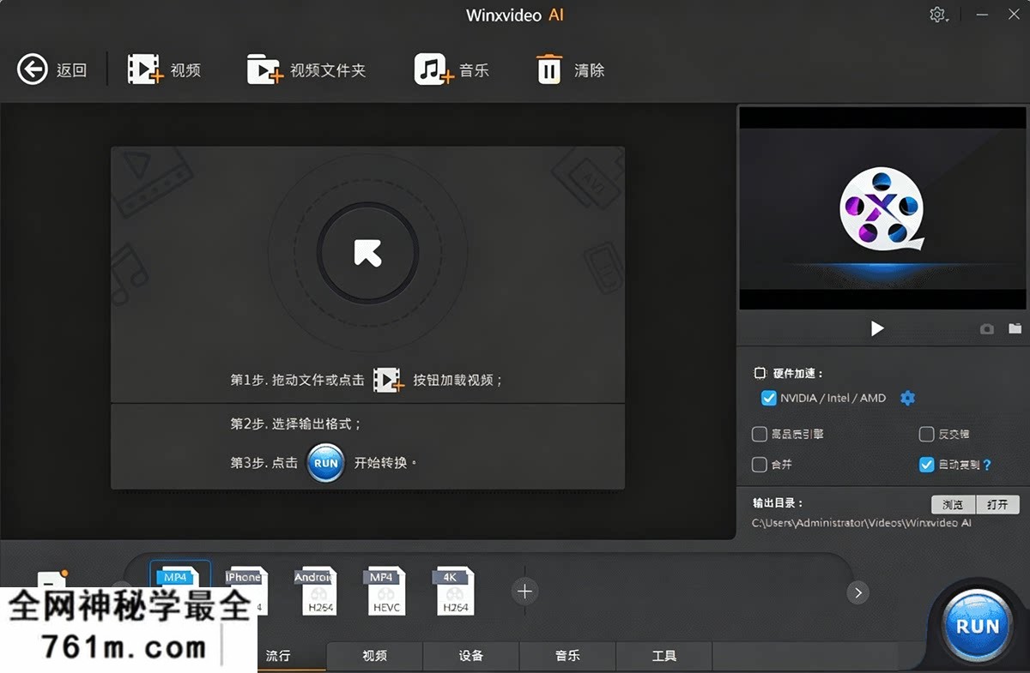The height and width of the screenshot is (673, 1030).
Task: Switch to the 流行 tab
Action: point(278,656)
